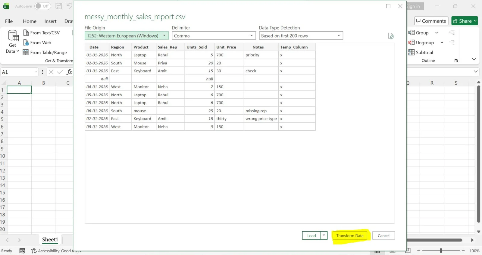Click the Load button
Screen dimensions: 482x255
(311, 235)
